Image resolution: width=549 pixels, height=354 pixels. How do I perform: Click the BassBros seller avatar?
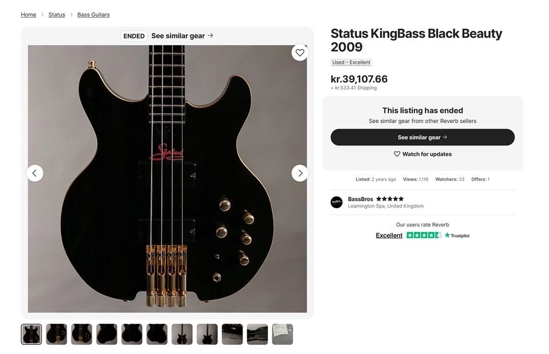tap(337, 202)
